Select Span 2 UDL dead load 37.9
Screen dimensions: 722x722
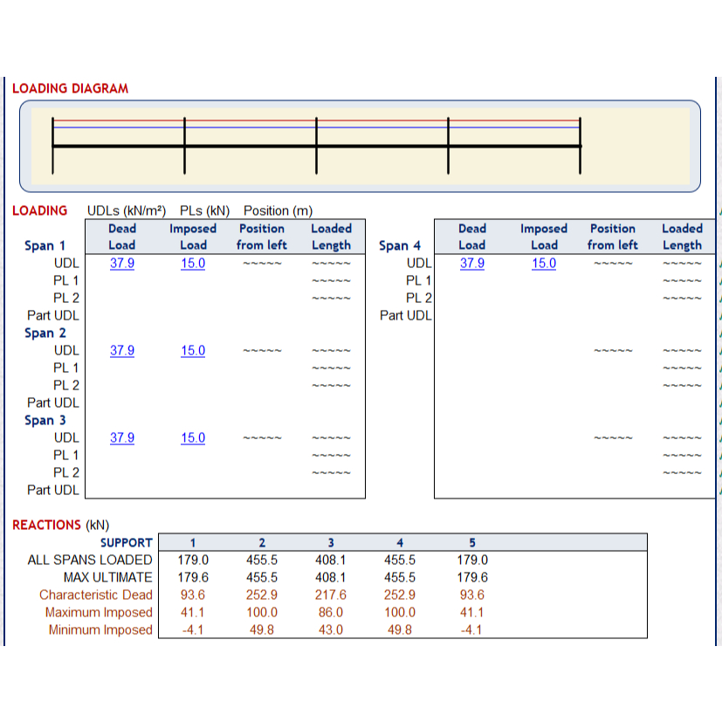122,350
